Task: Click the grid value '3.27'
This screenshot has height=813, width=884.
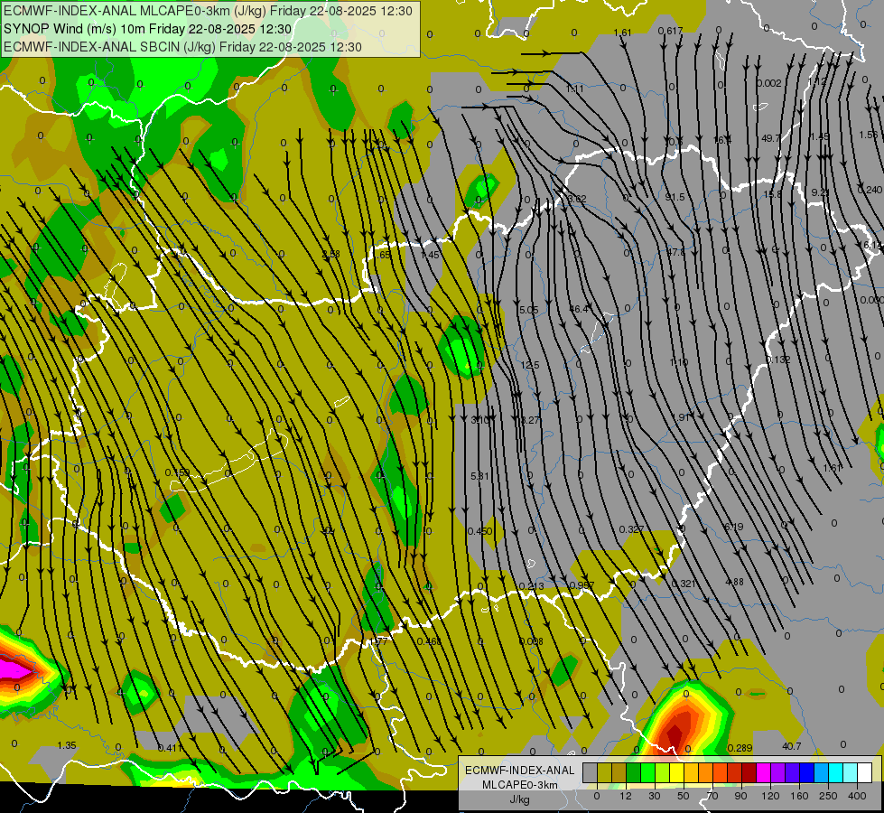Action: (x=529, y=420)
